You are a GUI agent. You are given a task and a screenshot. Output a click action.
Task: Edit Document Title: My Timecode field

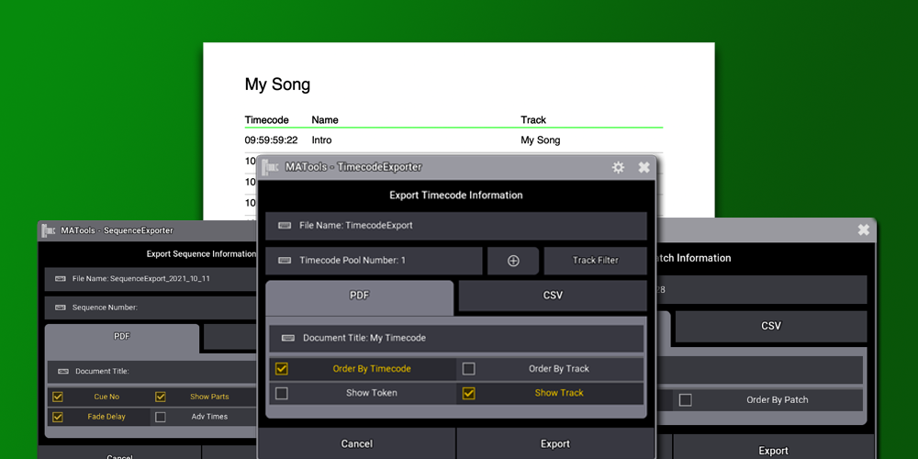coord(456,339)
